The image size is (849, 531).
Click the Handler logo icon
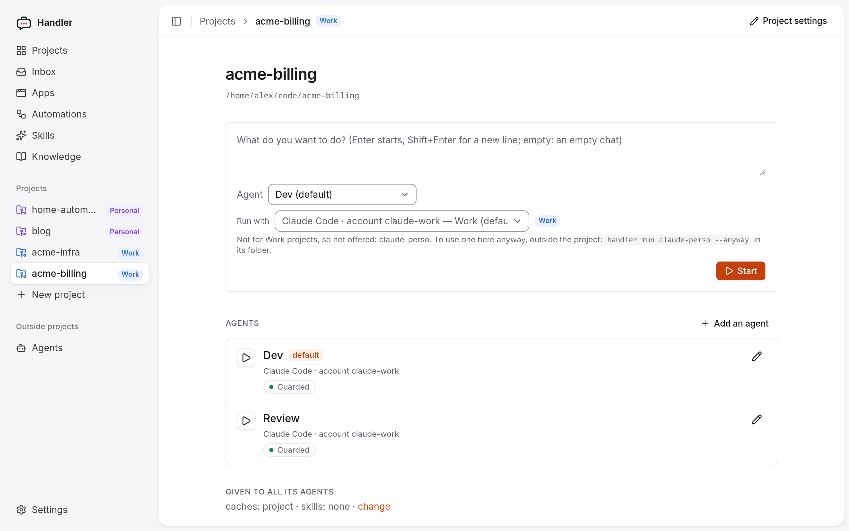tap(24, 23)
